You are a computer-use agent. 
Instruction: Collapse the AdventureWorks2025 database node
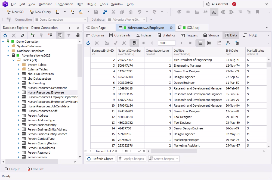[8, 55]
